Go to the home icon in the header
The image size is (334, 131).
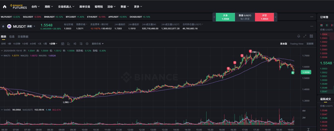tap(4, 6)
